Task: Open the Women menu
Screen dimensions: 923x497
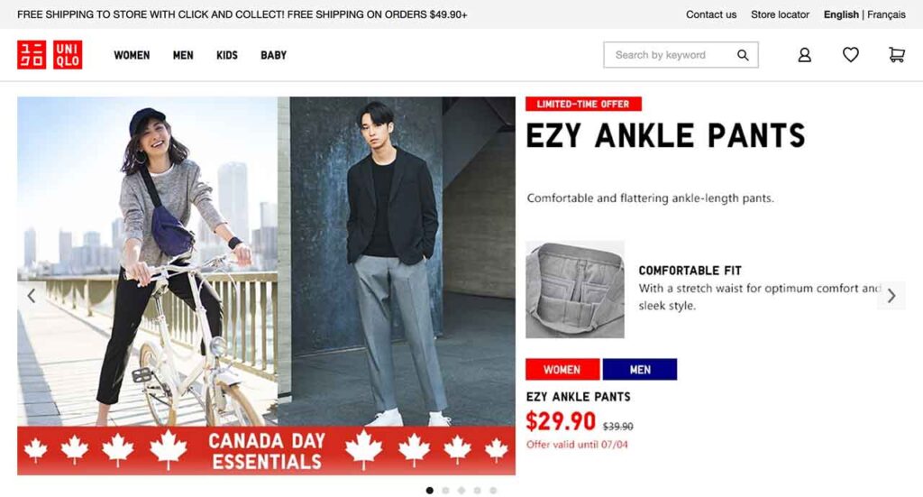Action: [132, 55]
